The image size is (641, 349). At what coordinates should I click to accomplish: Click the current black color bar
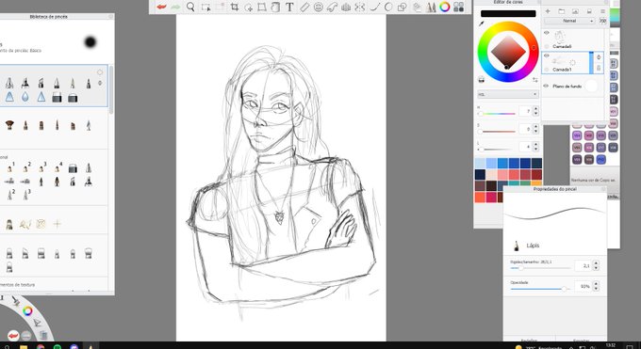tap(508, 13)
